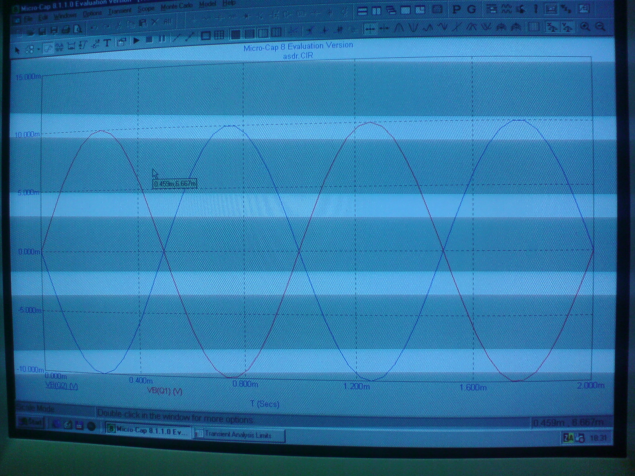
Task: Click the Zoom Out magnifier icon
Action: pyautogui.click(x=601, y=27)
